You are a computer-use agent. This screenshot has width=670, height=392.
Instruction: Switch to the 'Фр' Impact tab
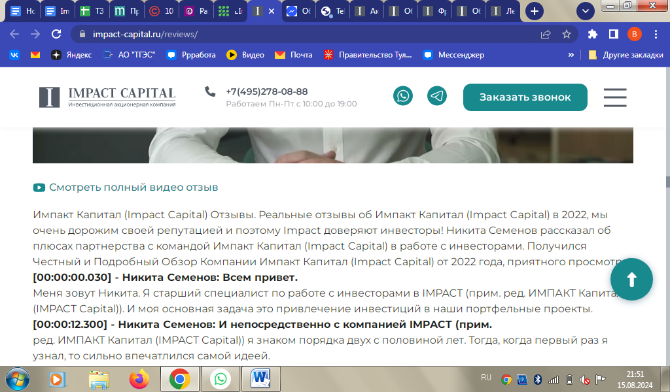[435, 11]
